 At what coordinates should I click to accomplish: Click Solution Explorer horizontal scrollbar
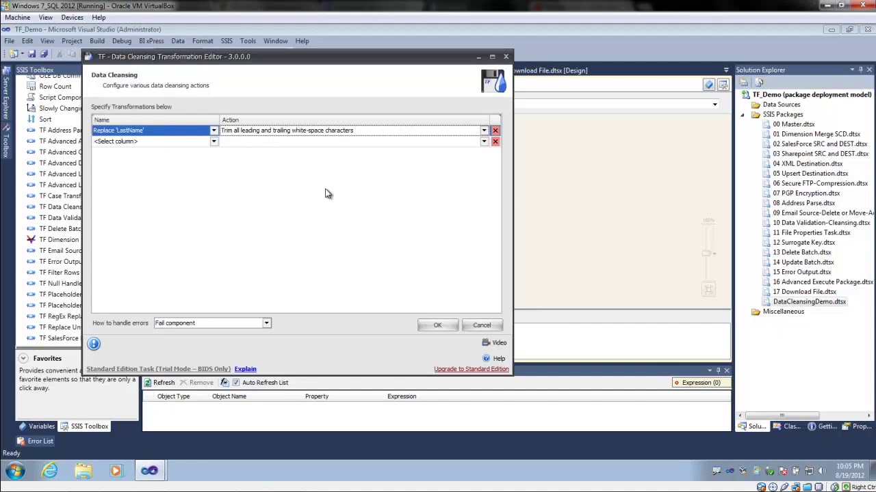tap(782, 415)
